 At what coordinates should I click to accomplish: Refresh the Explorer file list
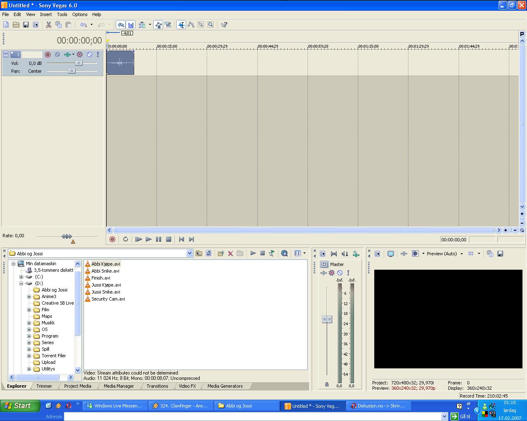click(x=209, y=253)
